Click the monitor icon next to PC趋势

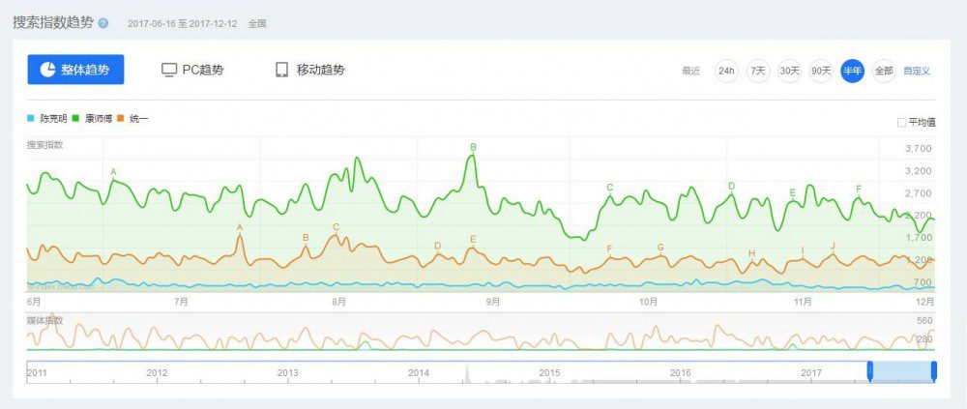pos(168,70)
